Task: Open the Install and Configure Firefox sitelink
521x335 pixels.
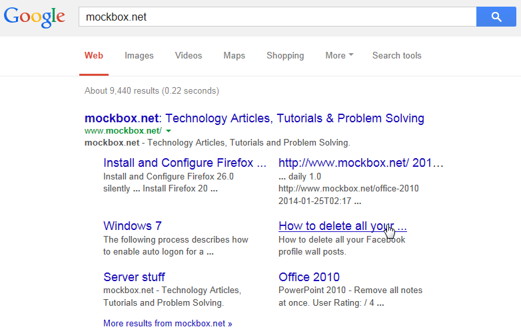Action: click(x=185, y=163)
